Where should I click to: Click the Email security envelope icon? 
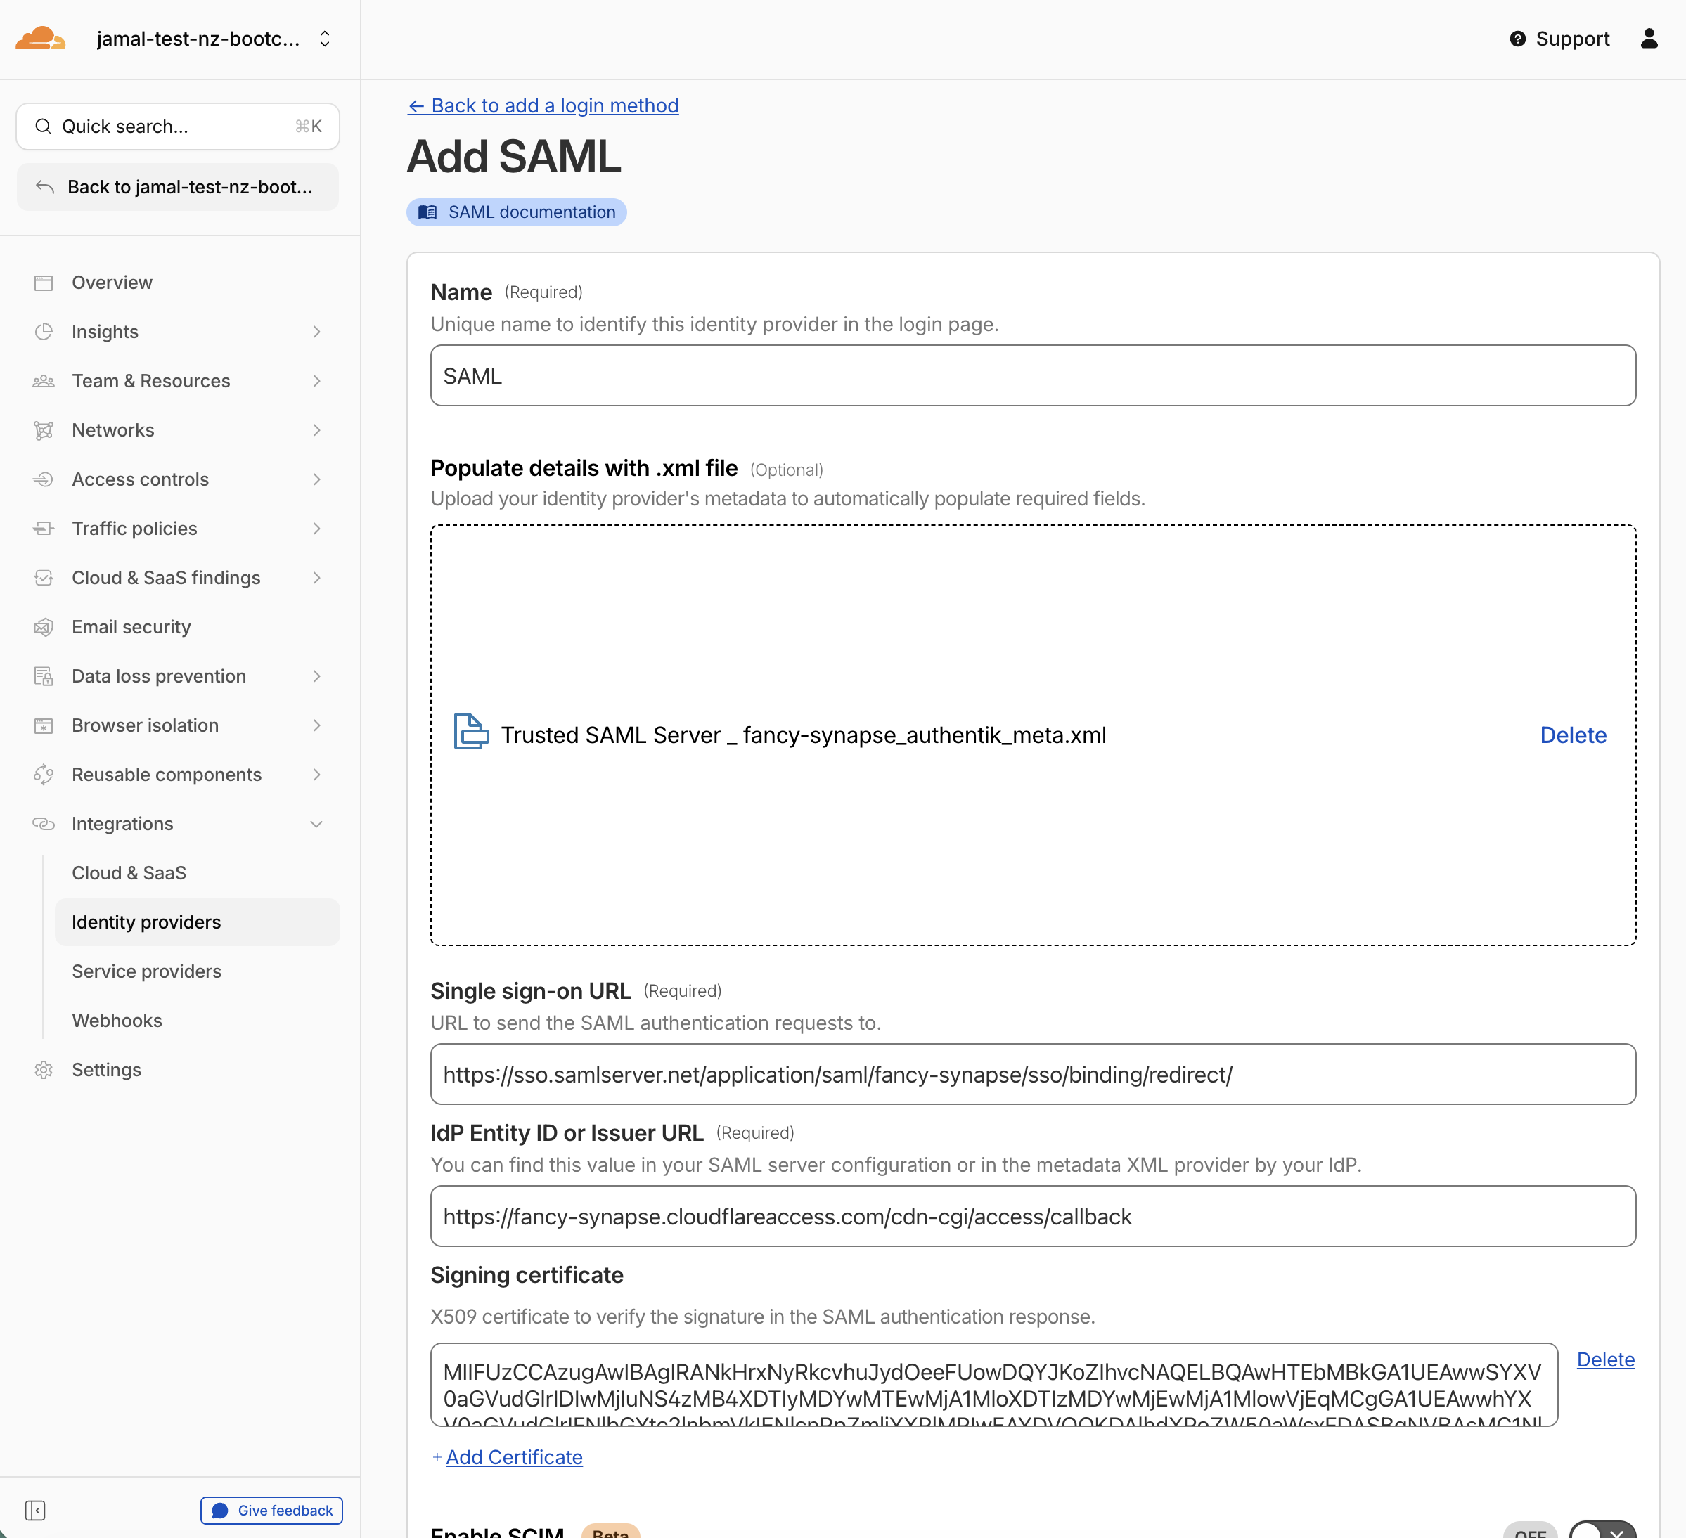click(44, 627)
